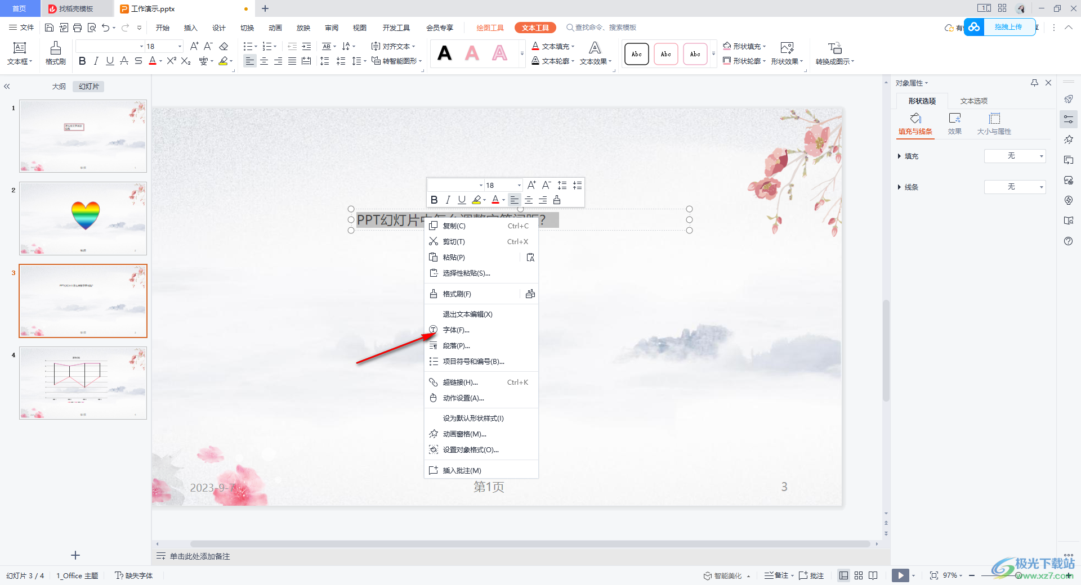Select 超链接(H)... in context menu
This screenshot has width=1081, height=585.
coord(481,382)
